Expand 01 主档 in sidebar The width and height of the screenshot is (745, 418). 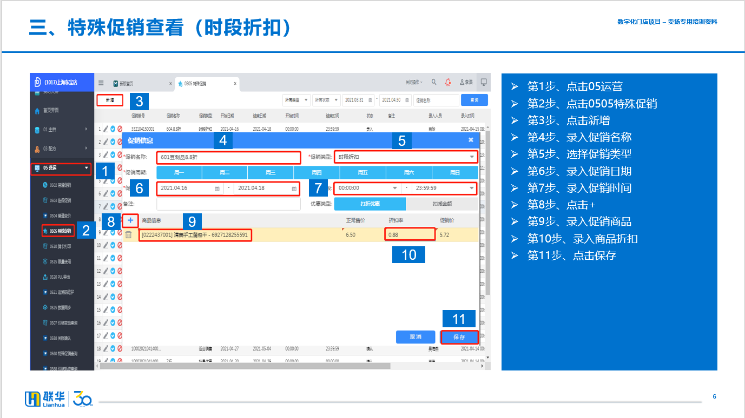[x=62, y=129]
